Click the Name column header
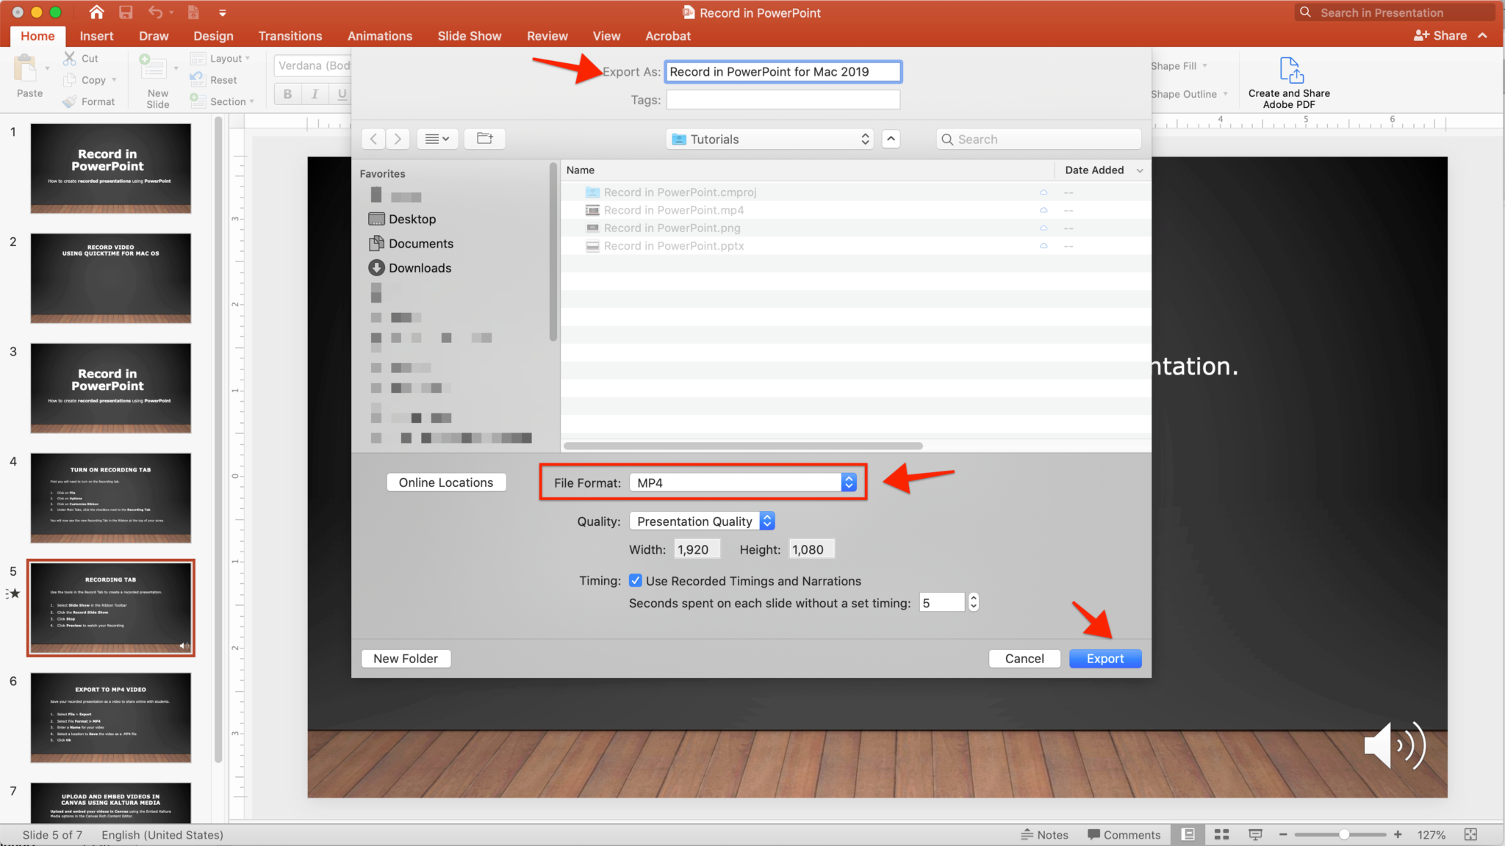This screenshot has height=846, width=1505. point(808,170)
